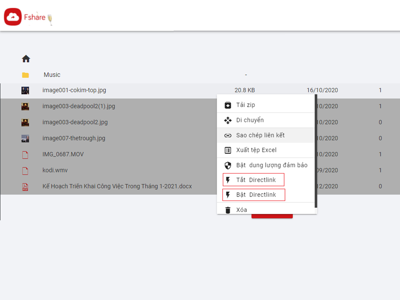Click the Tải zip download icon
400x300 pixels.
pyautogui.click(x=228, y=105)
